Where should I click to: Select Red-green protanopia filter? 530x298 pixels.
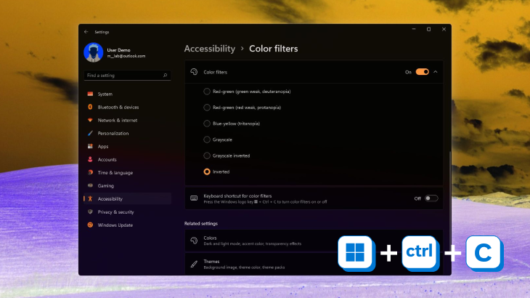pyautogui.click(x=207, y=108)
